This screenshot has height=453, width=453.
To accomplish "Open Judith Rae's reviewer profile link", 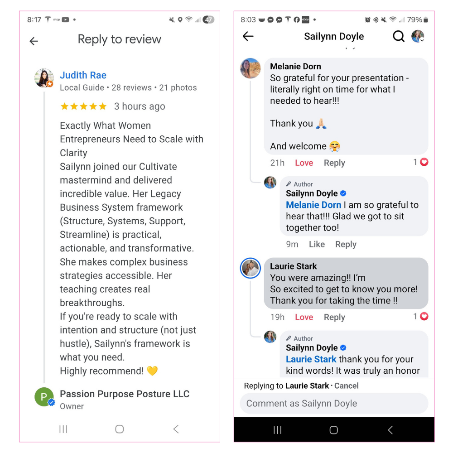I will tap(83, 75).
